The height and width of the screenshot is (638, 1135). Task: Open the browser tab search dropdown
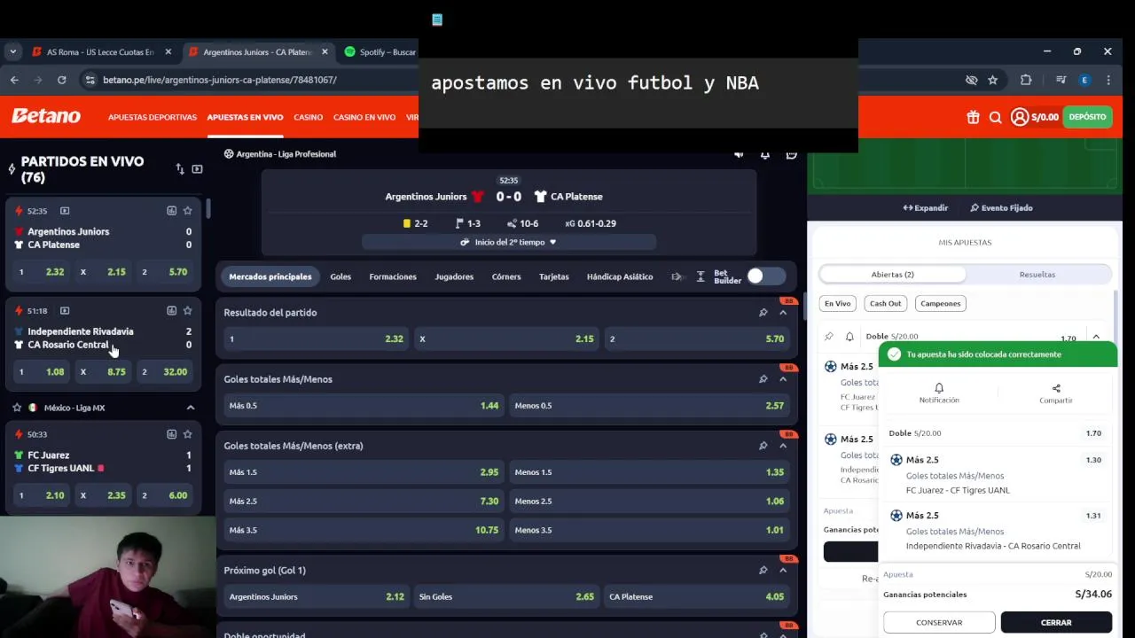[x=12, y=51]
